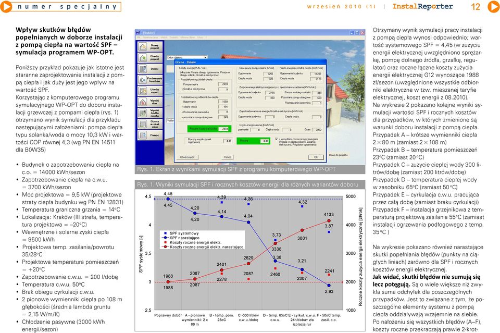
Task: Click 'F - 50oC temp. zasil. c.o.' label
Action: (329, 317)
